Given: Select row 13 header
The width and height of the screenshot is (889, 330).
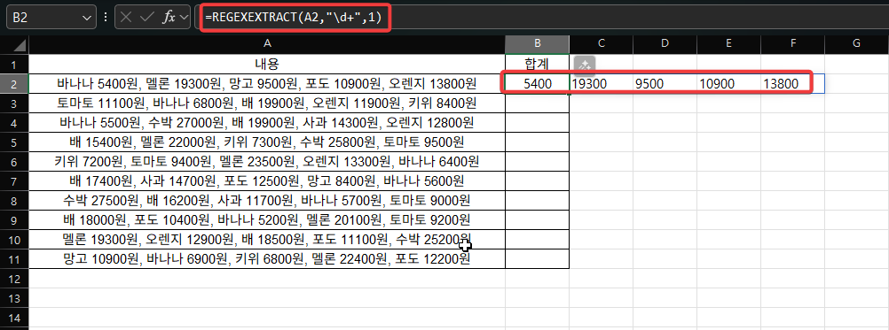Looking at the screenshot, I should [14, 298].
